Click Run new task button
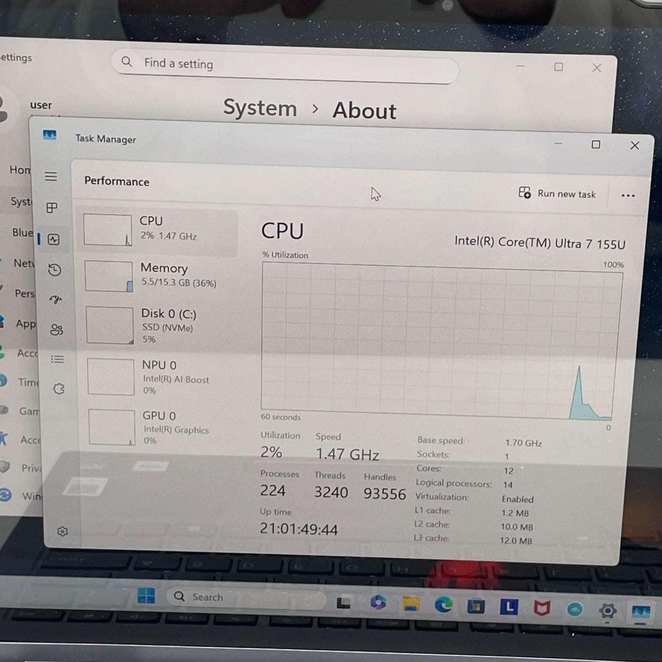 click(x=557, y=194)
